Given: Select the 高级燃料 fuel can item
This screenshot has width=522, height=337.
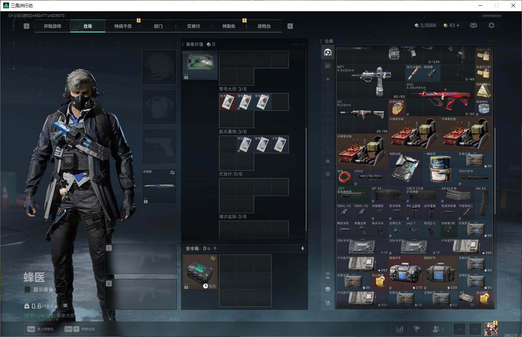Looking at the screenshot, I should tap(484, 108).
